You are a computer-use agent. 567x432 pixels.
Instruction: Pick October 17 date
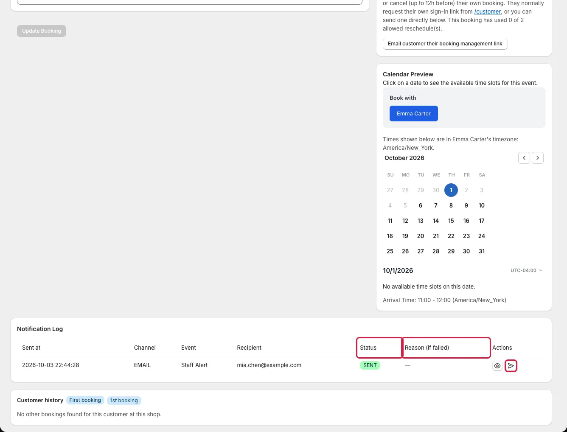[482, 221]
